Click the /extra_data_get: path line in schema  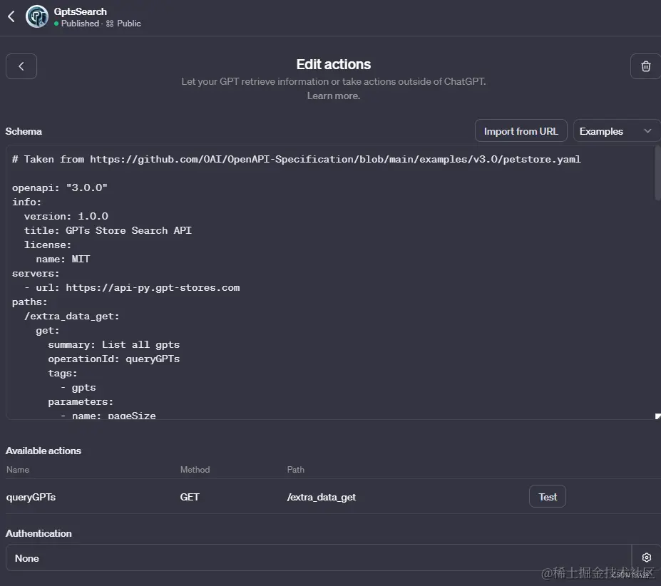(72, 317)
